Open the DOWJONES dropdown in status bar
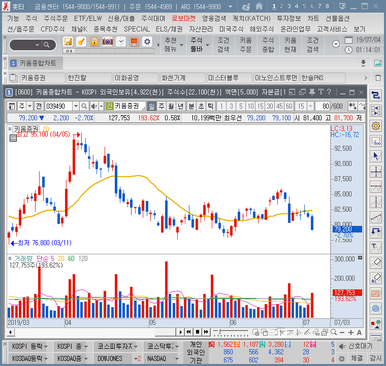Screen dimensions: 386x366 [136, 358]
